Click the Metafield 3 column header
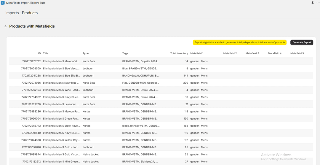320x165 pixels. point(252,53)
